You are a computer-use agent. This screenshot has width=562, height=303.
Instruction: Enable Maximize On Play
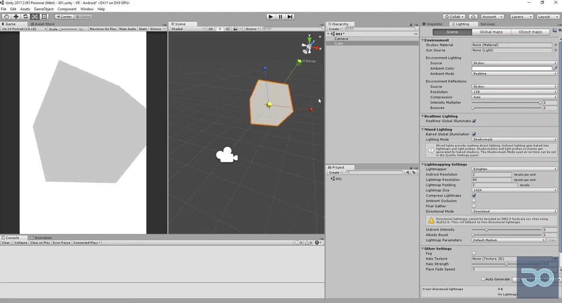click(103, 29)
